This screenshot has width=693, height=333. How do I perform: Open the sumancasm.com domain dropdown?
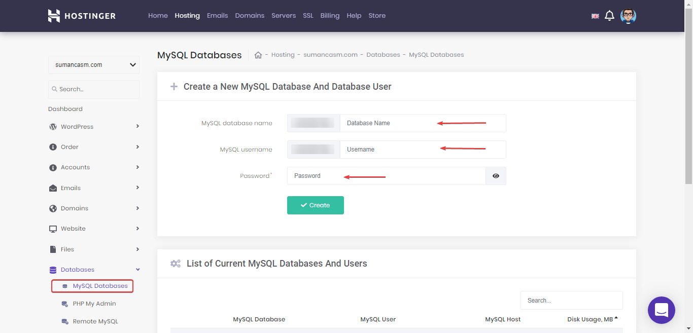coord(94,65)
